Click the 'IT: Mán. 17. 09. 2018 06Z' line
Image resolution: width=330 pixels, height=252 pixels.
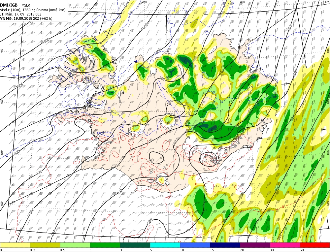point(21,14)
